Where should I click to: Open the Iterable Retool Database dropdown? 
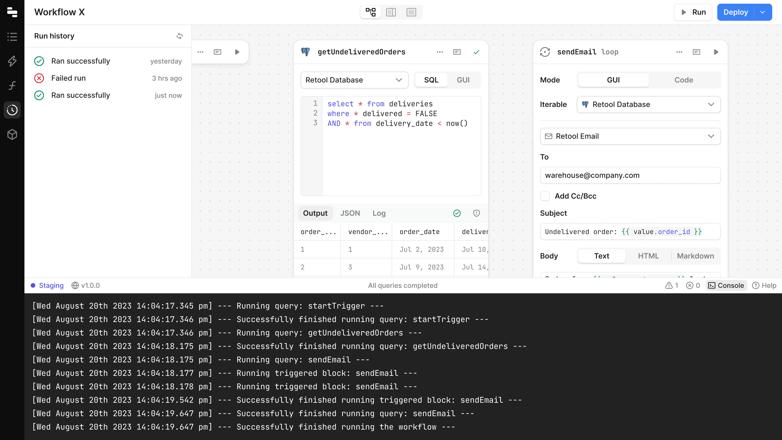pos(649,105)
